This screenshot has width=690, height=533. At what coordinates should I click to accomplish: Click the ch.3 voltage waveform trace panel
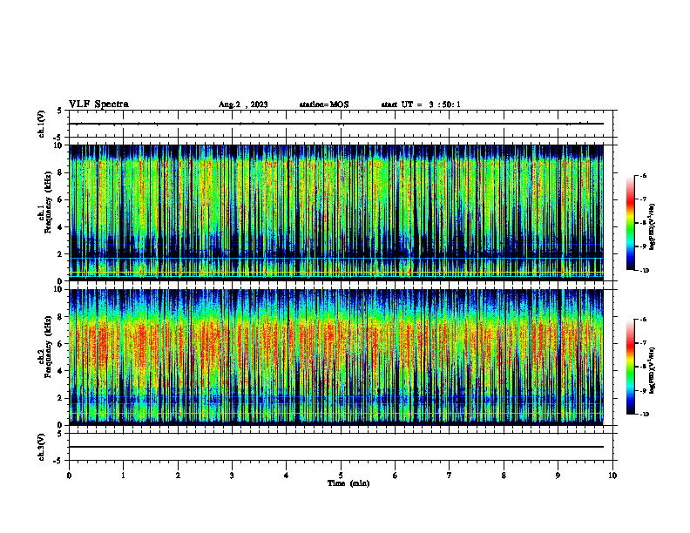point(341,447)
